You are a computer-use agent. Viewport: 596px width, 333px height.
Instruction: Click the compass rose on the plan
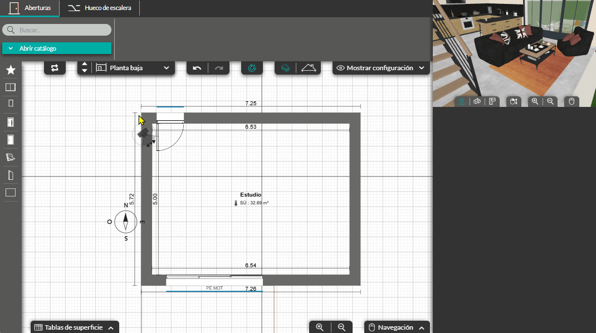(x=125, y=222)
